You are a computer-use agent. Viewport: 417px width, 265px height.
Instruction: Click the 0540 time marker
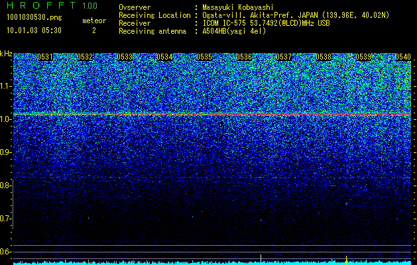pos(403,57)
